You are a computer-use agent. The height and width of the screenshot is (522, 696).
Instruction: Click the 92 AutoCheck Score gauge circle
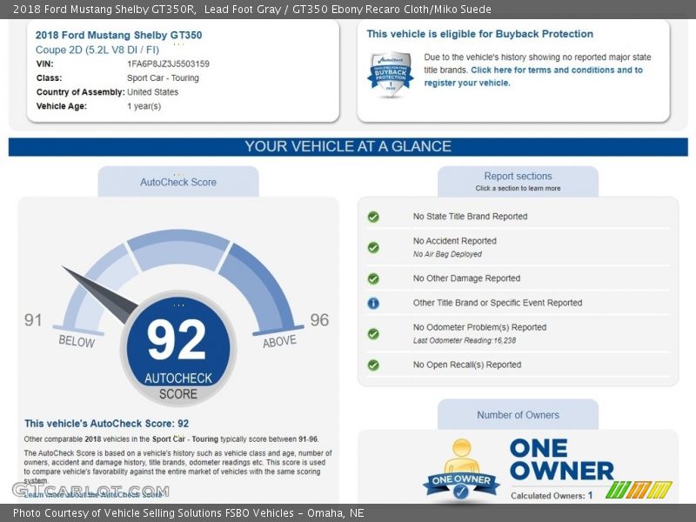(x=177, y=350)
